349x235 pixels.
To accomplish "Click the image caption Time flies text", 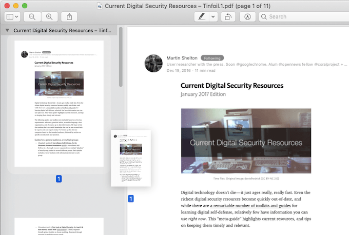I will [246, 179].
